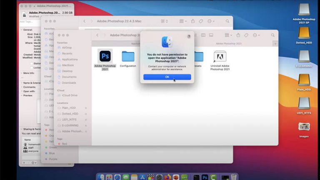Viewport: 320px width, 180px height.
Task: Open permissions action menu in the Info window
Action: [x=34, y=163]
